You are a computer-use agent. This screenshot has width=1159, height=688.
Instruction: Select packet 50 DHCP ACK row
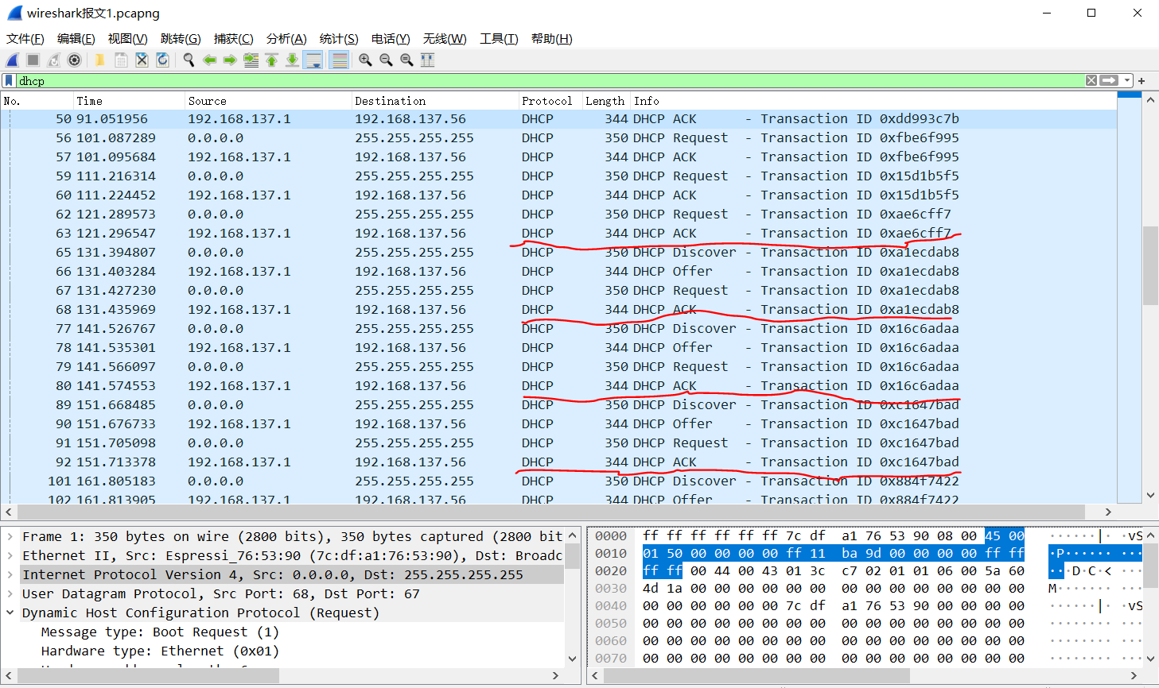(559, 118)
